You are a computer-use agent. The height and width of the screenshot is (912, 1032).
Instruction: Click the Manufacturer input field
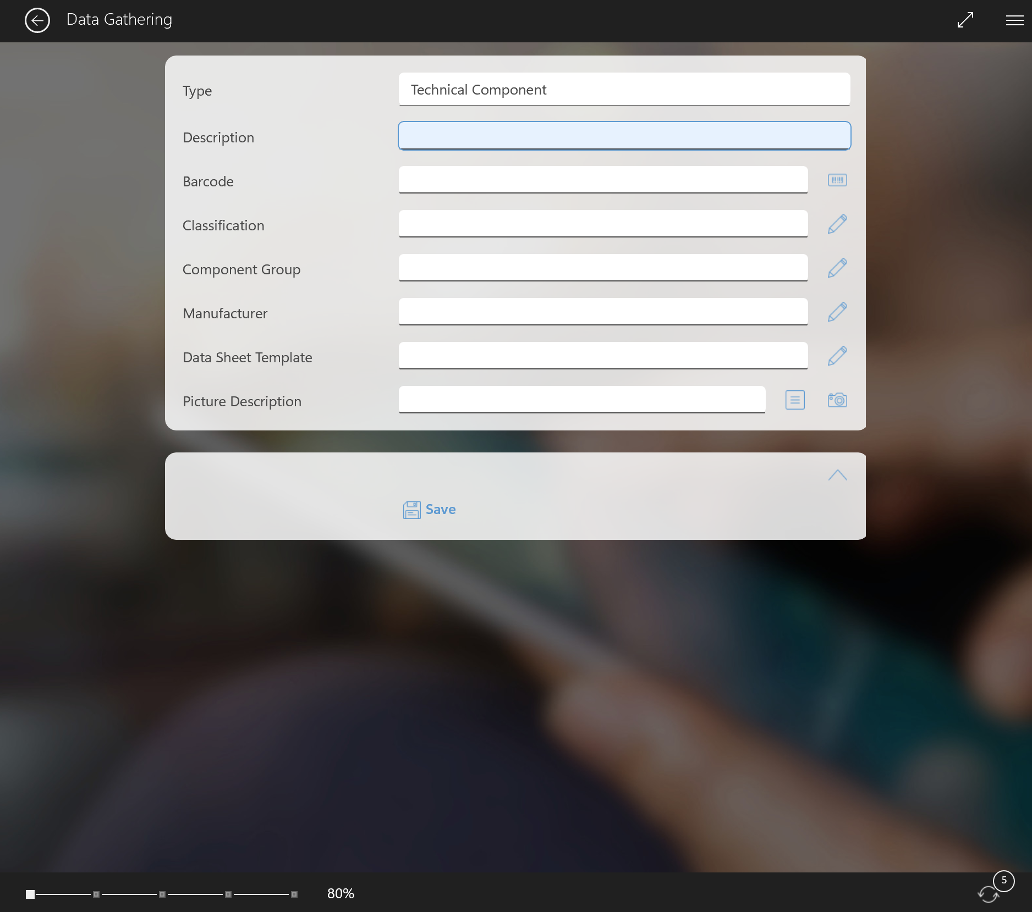coord(603,312)
